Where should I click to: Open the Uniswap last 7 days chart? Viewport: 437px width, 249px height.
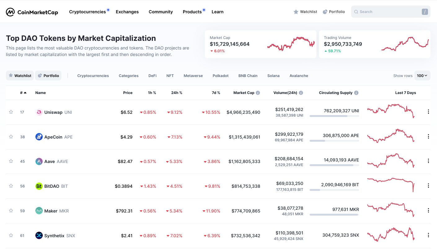[x=391, y=111]
